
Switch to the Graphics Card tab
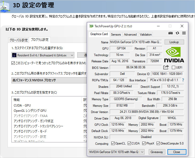(x=99, y=34)
